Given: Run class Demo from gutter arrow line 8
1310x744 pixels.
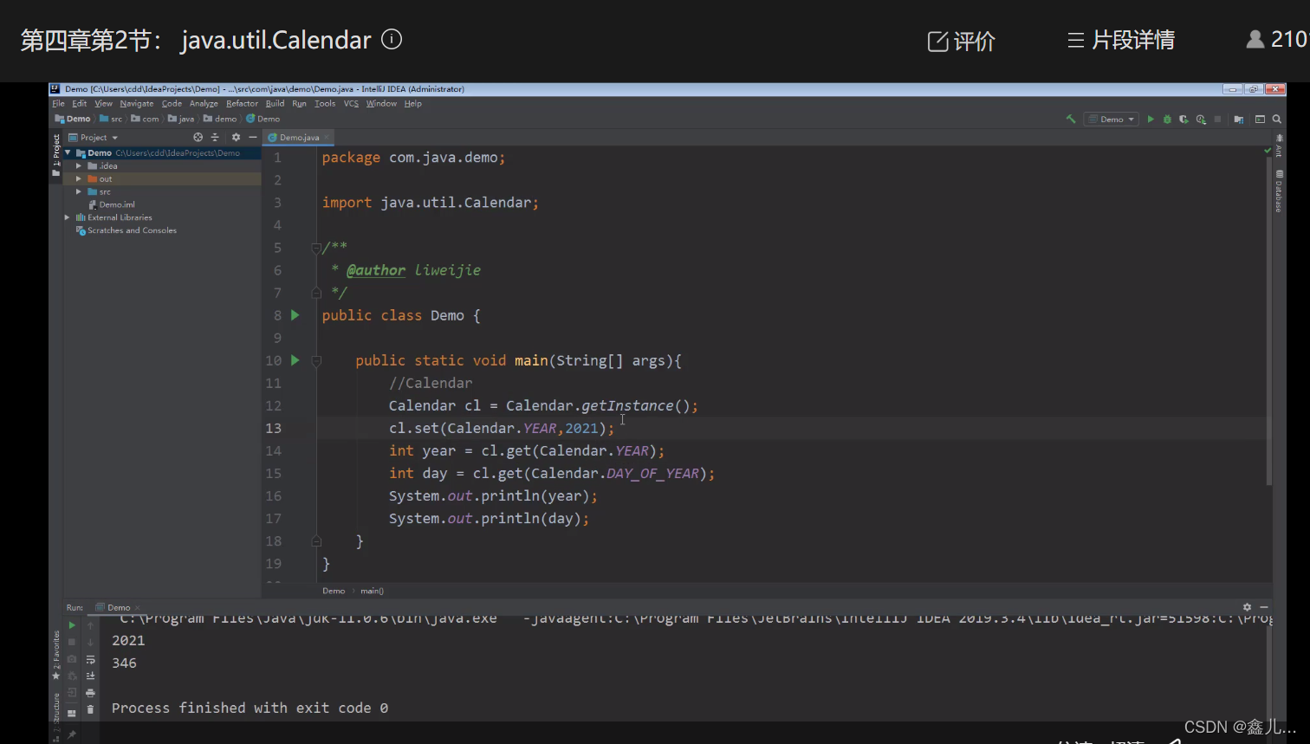Looking at the screenshot, I should point(295,315).
